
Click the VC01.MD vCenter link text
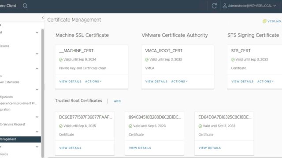point(275,22)
